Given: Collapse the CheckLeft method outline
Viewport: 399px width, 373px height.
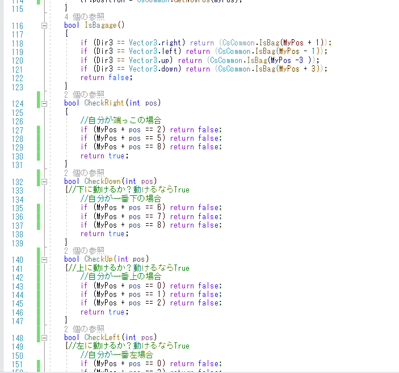Looking at the screenshot, I should point(44,338).
